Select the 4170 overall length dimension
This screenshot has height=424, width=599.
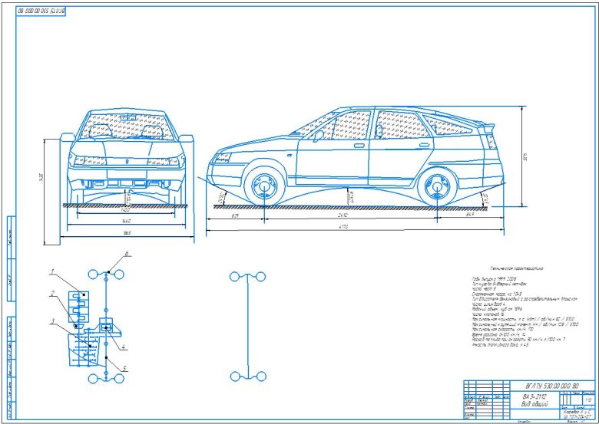point(348,228)
